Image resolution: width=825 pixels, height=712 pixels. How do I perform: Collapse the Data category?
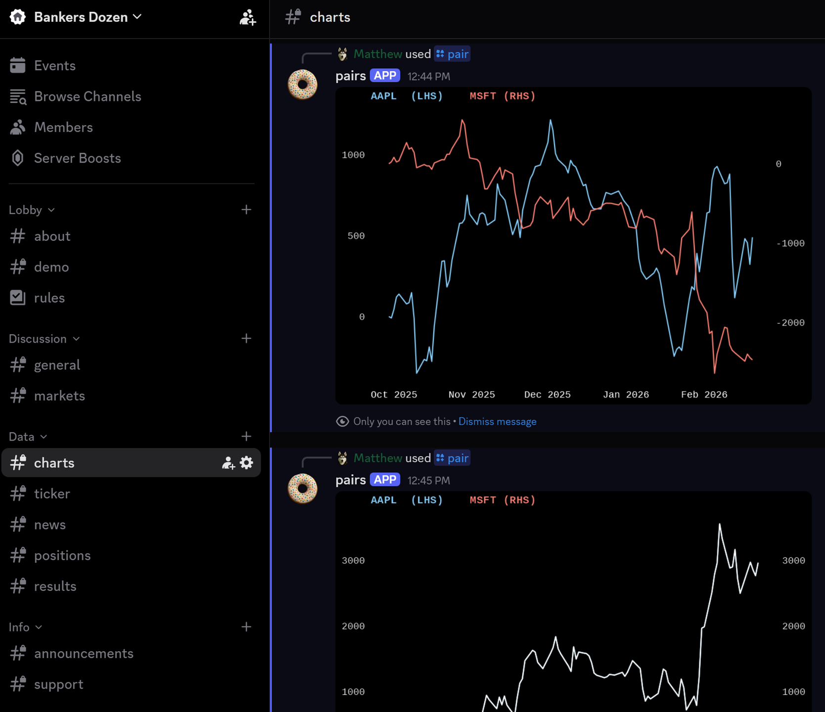pos(28,437)
